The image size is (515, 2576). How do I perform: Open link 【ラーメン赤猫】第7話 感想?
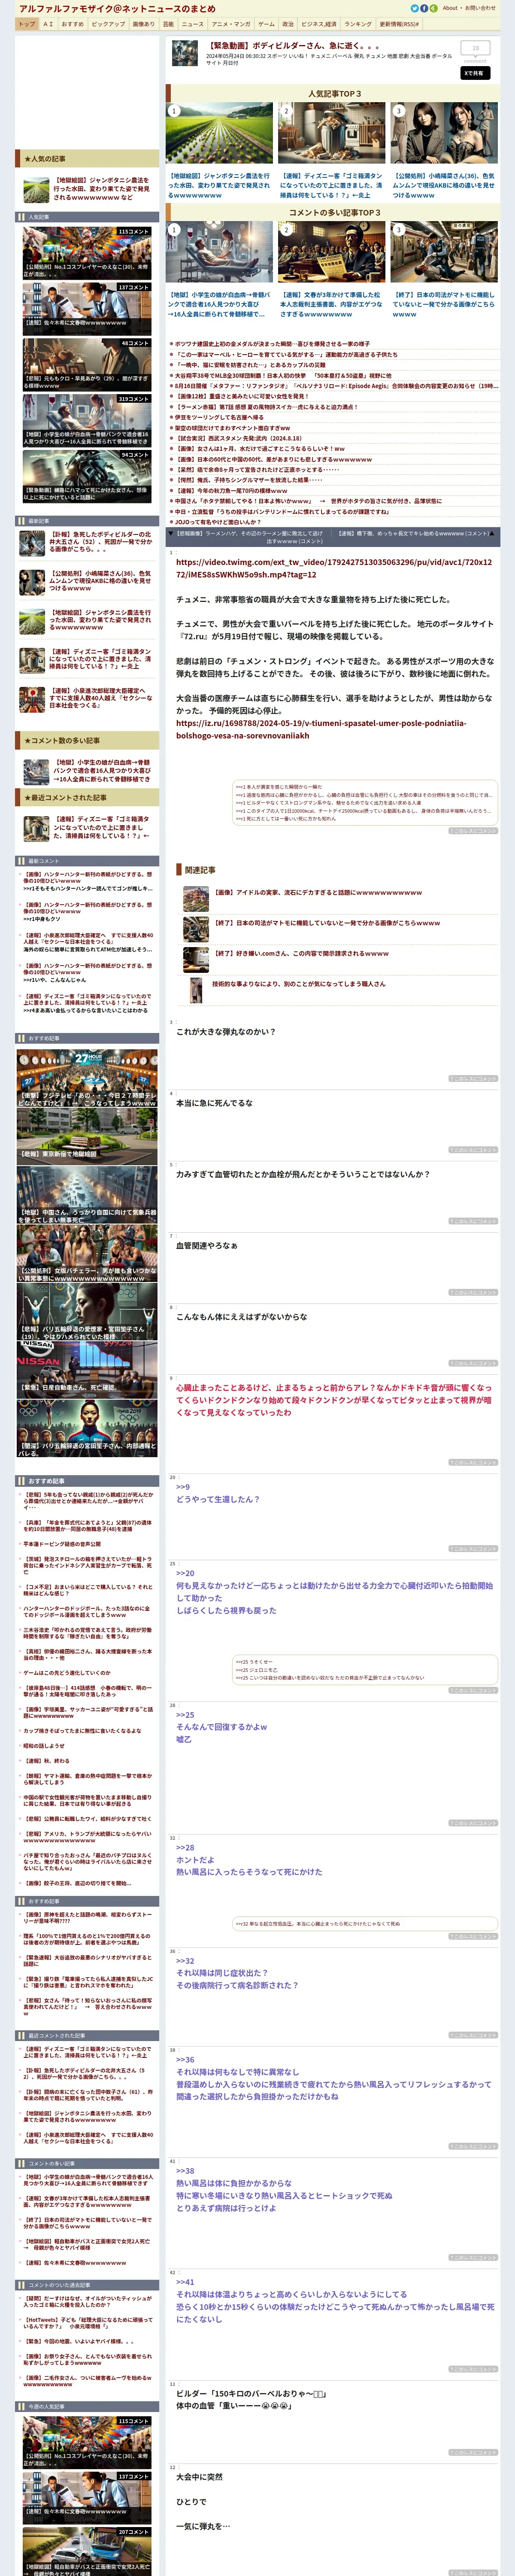coord(266,407)
